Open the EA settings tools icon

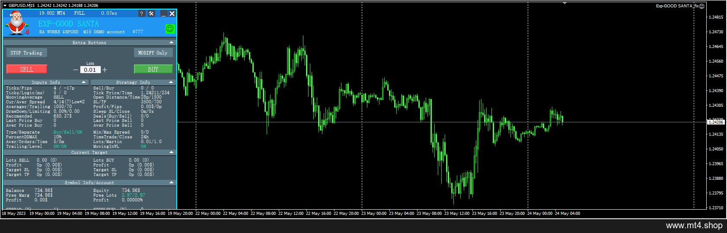151,13
